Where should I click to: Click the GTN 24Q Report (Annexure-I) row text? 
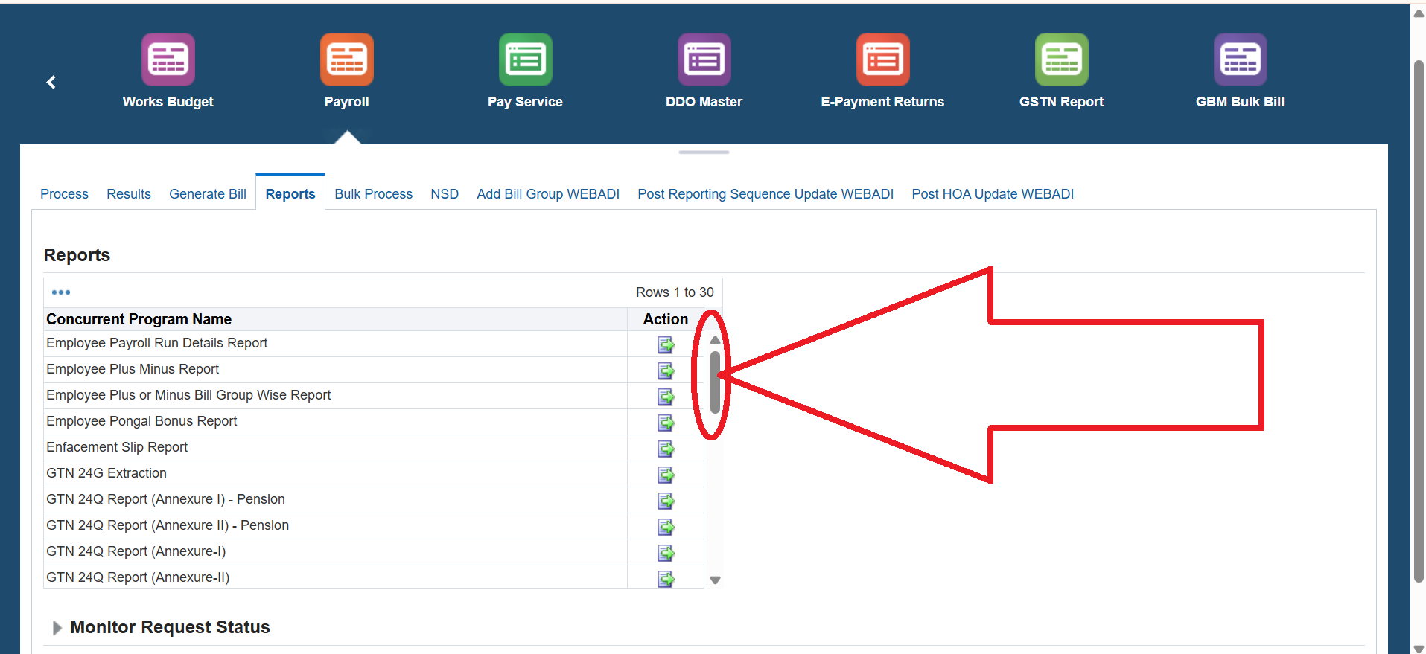pos(136,551)
